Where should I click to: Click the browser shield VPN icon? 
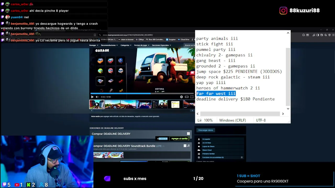[330, 35]
